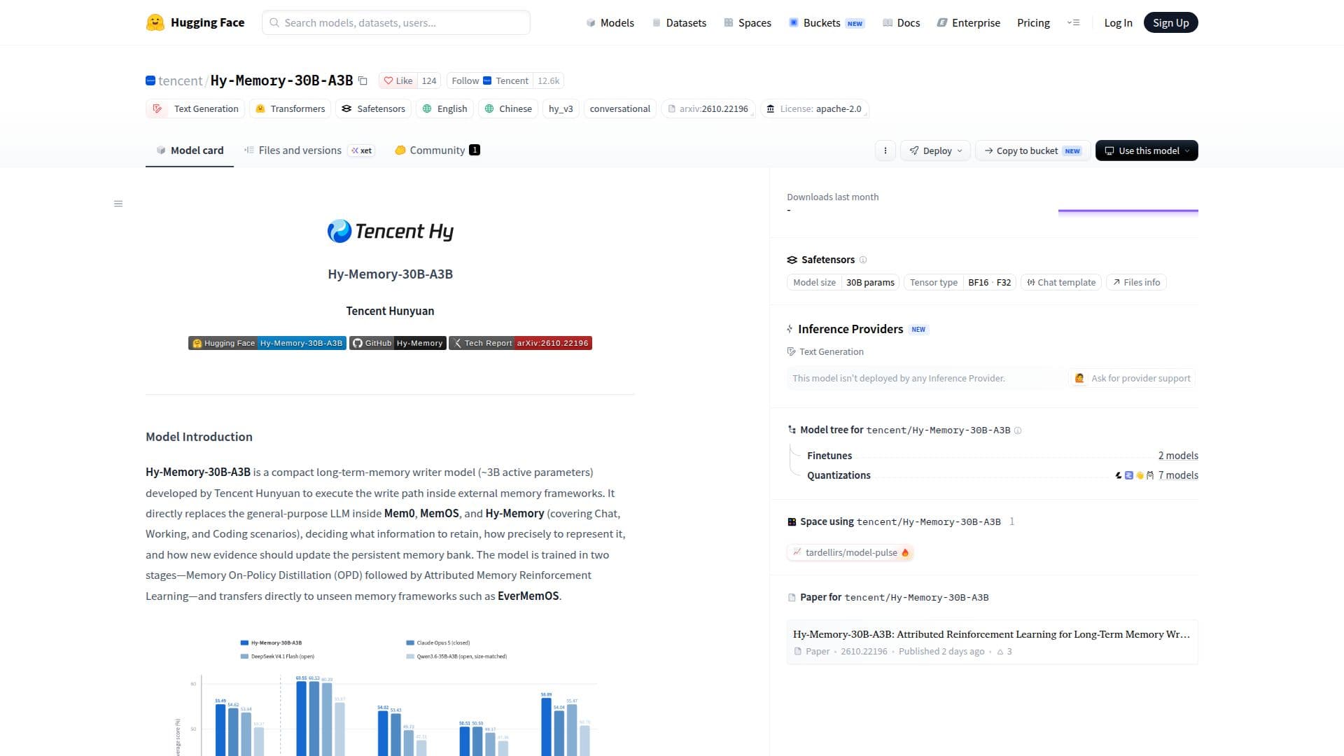Open Buckets in the top navigation
1344x756 pixels.
pyautogui.click(x=827, y=22)
